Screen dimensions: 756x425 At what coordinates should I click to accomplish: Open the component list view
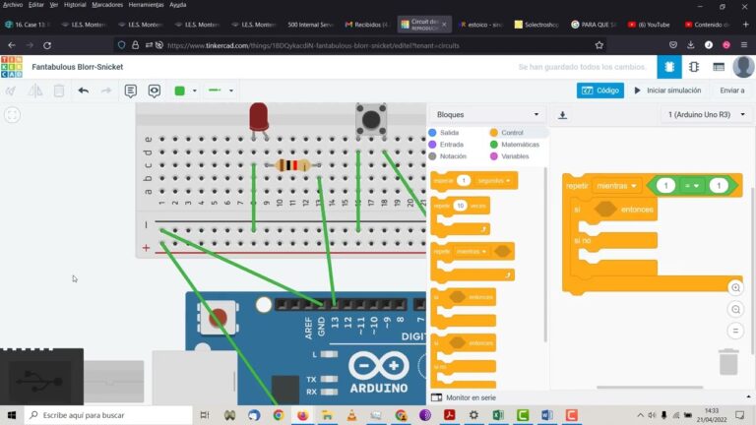(719, 67)
